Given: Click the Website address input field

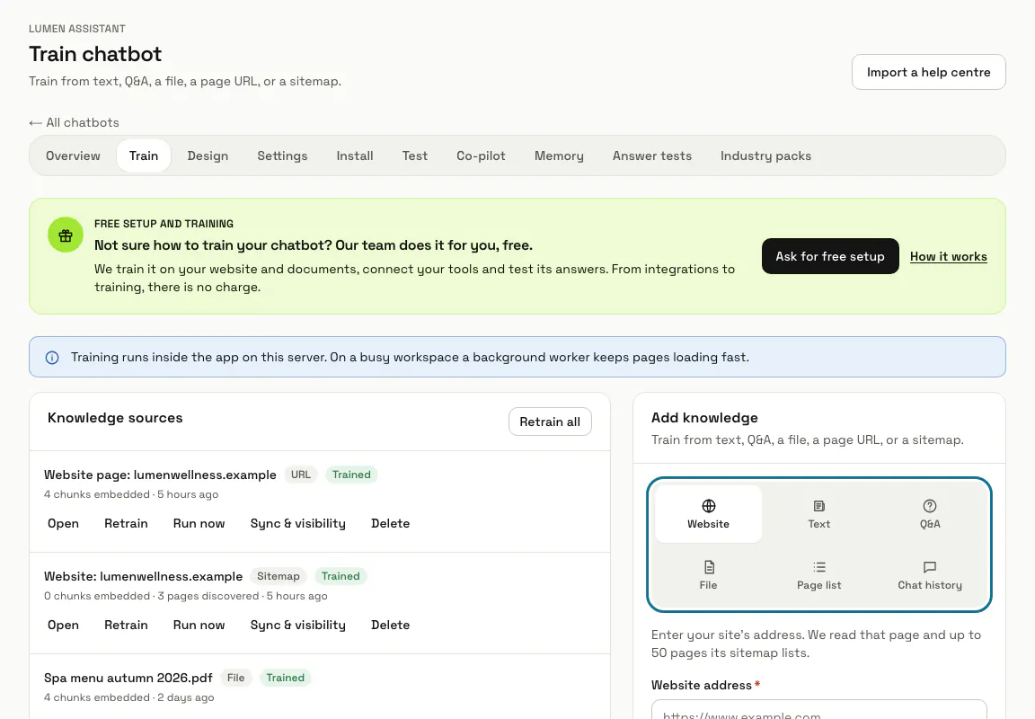Looking at the screenshot, I should (818, 710).
